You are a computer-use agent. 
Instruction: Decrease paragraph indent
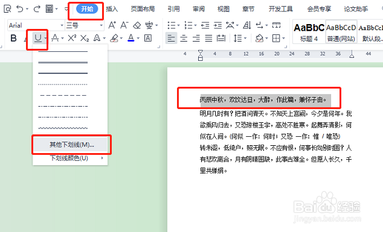(205, 25)
